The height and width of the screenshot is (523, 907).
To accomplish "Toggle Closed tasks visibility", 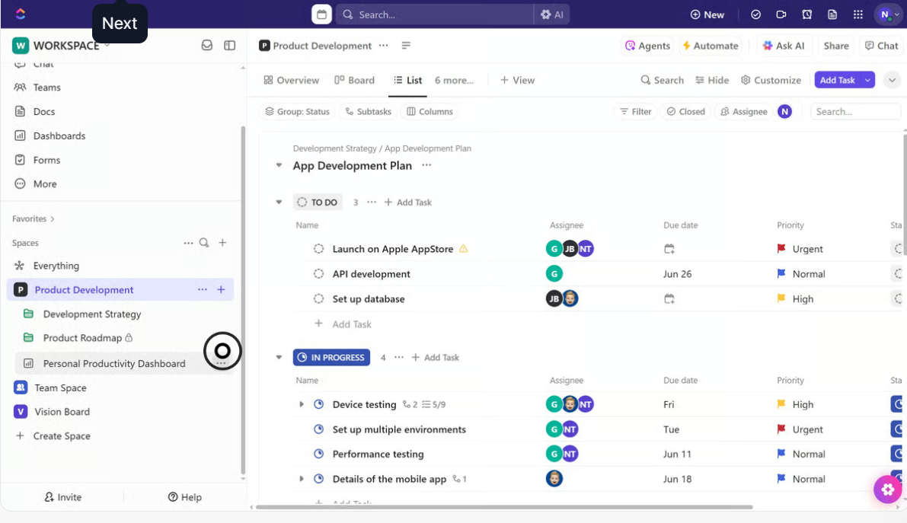I will (686, 112).
